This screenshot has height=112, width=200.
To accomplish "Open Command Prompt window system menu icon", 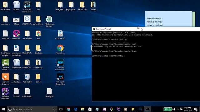I will (94, 29).
